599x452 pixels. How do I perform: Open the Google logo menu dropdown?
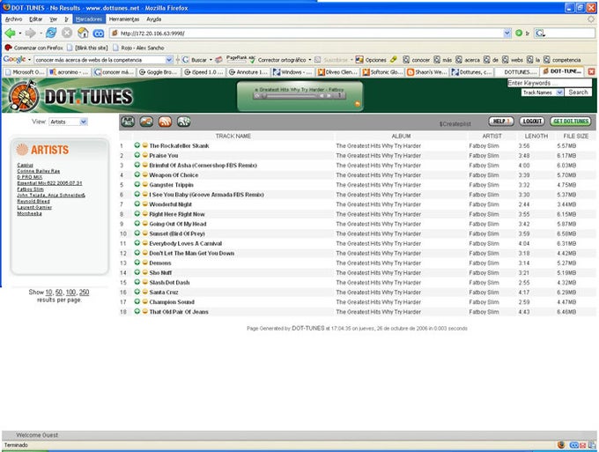pyautogui.click(x=29, y=60)
